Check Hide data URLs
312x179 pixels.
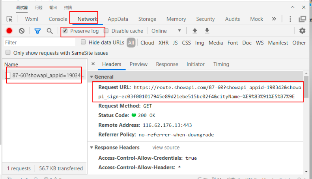[83, 42]
